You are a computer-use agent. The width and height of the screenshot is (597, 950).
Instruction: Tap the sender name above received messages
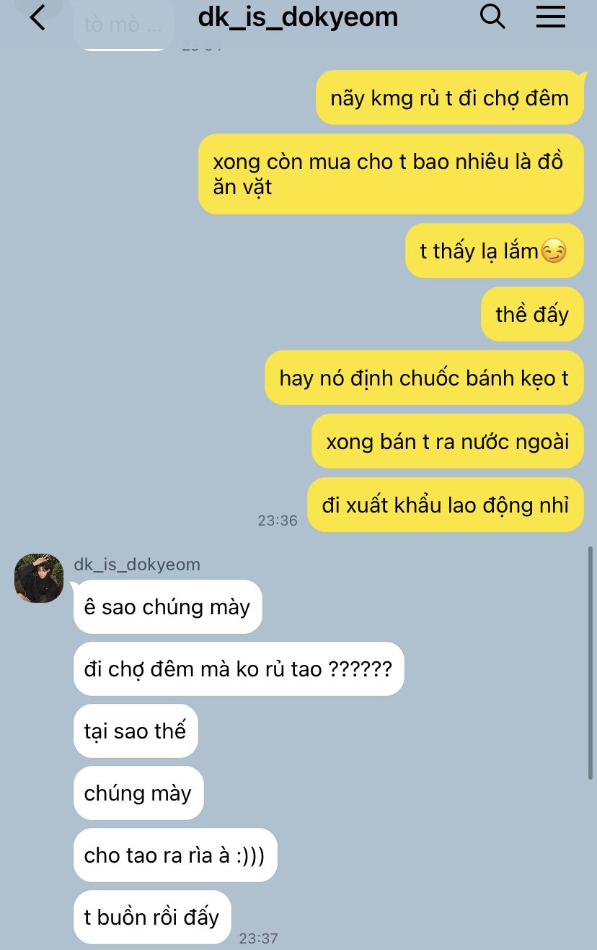pyautogui.click(x=137, y=565)
